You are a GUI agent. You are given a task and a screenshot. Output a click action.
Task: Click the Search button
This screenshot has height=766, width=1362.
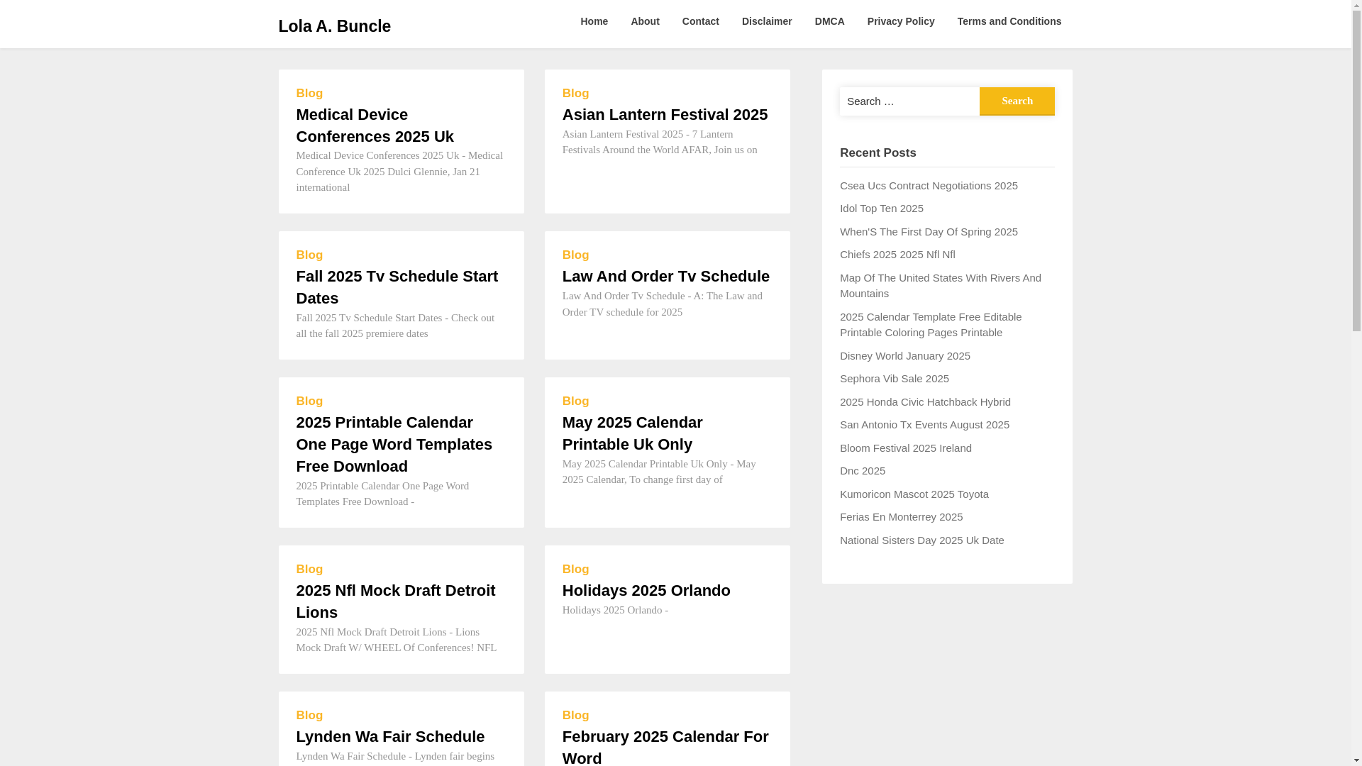[1017, 101]
